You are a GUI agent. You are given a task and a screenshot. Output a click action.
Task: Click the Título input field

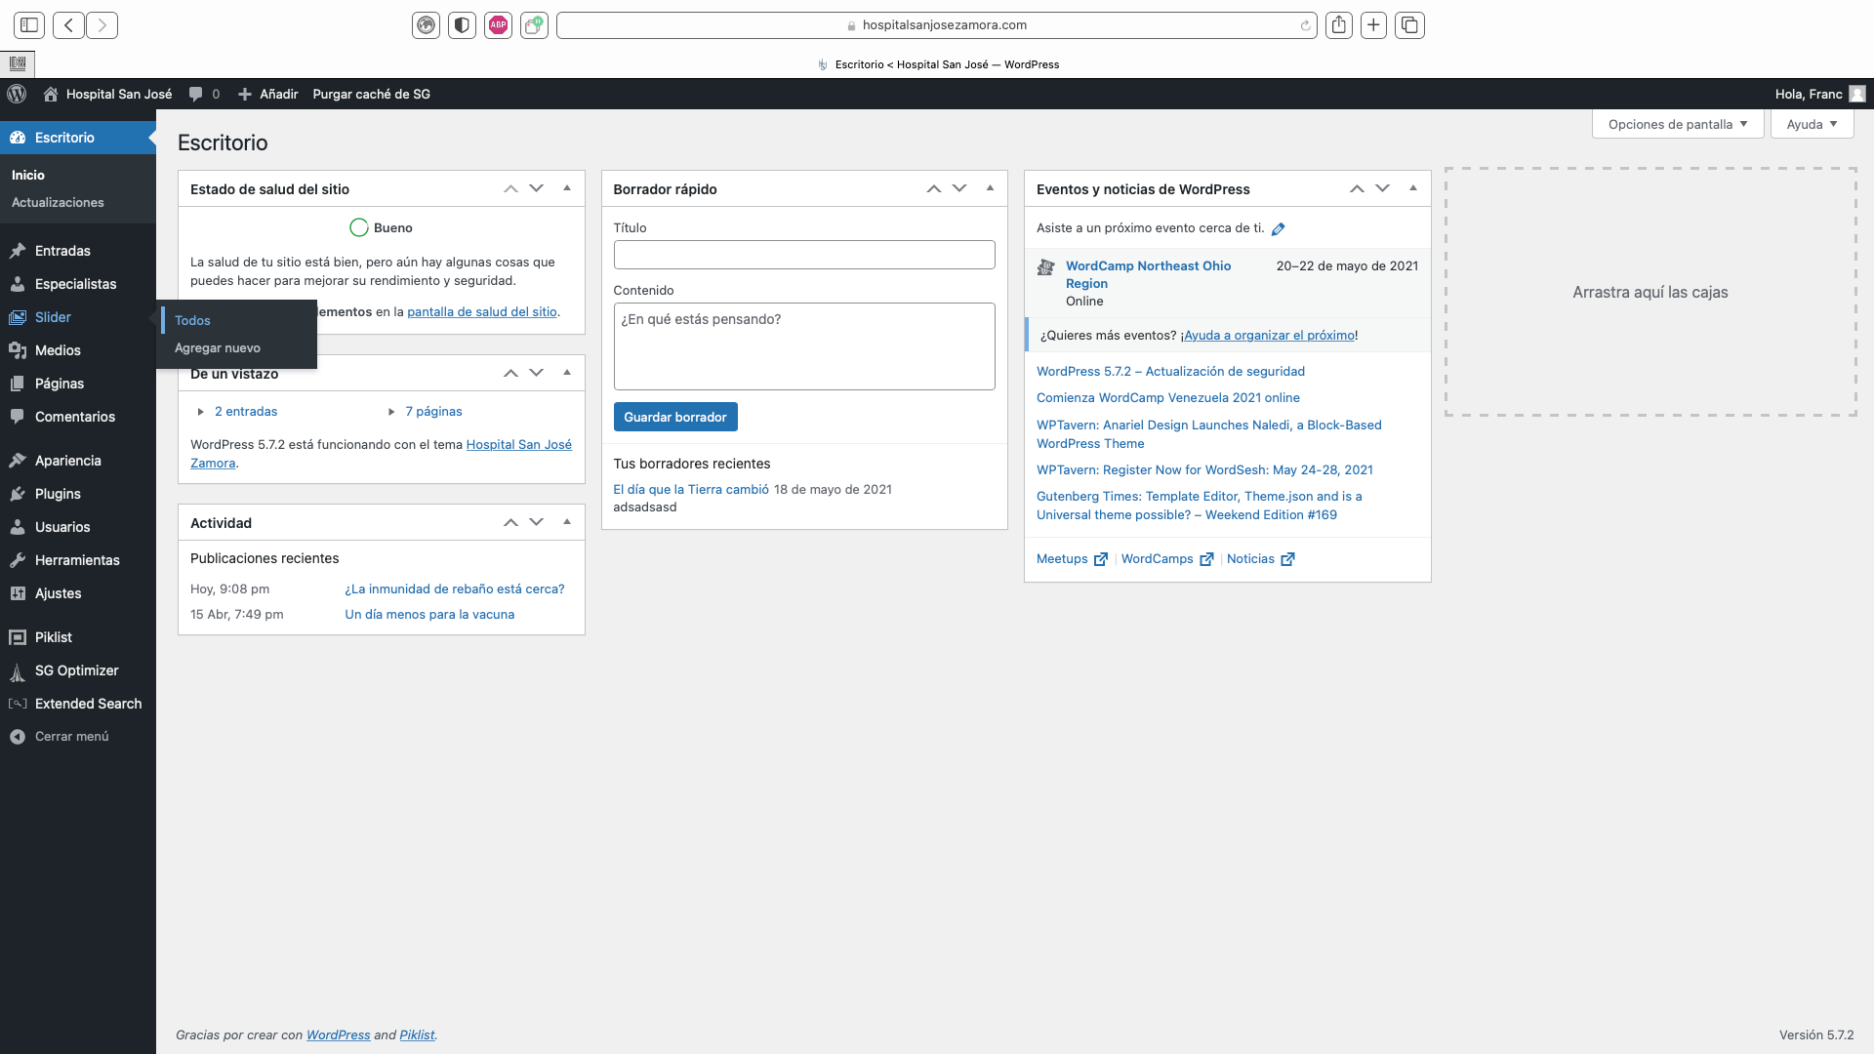click(x=804, y=255)
